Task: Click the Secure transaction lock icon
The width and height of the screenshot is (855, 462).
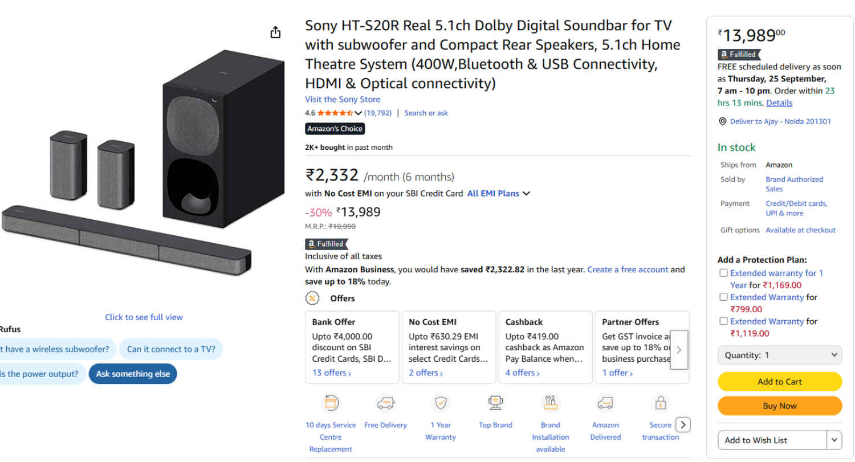Action: click(659, 402)
